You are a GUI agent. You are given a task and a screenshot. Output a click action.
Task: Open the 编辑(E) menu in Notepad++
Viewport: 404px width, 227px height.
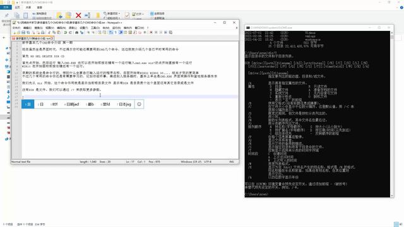point(27,28)
